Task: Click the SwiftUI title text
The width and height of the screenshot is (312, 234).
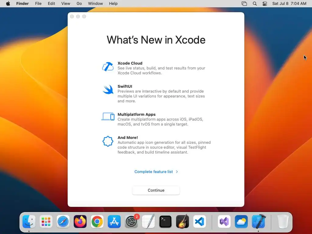Action: tap(125, 86)
